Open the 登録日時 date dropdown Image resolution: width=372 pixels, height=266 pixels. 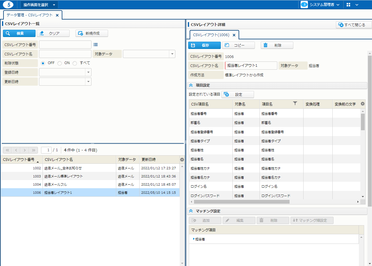[x=88, y=72]
